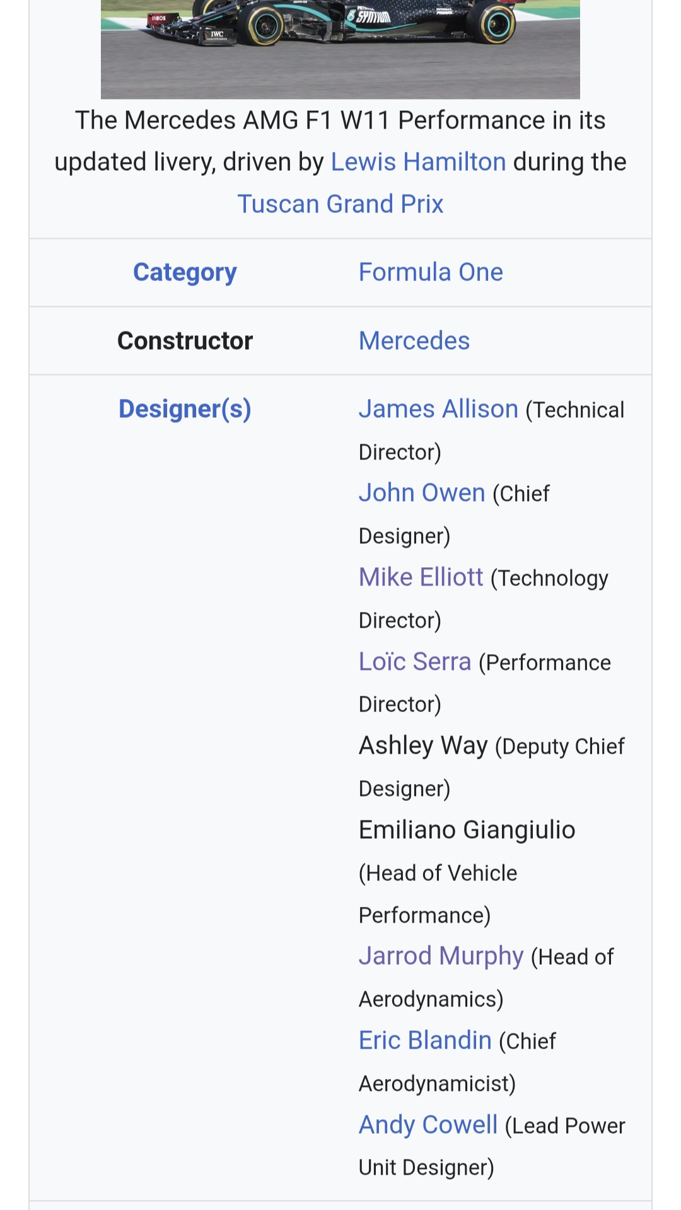Tap the Emiliano Giangiulio name text
The width and height of the screenshot is (681, 1210).
[x=467, y=830]
